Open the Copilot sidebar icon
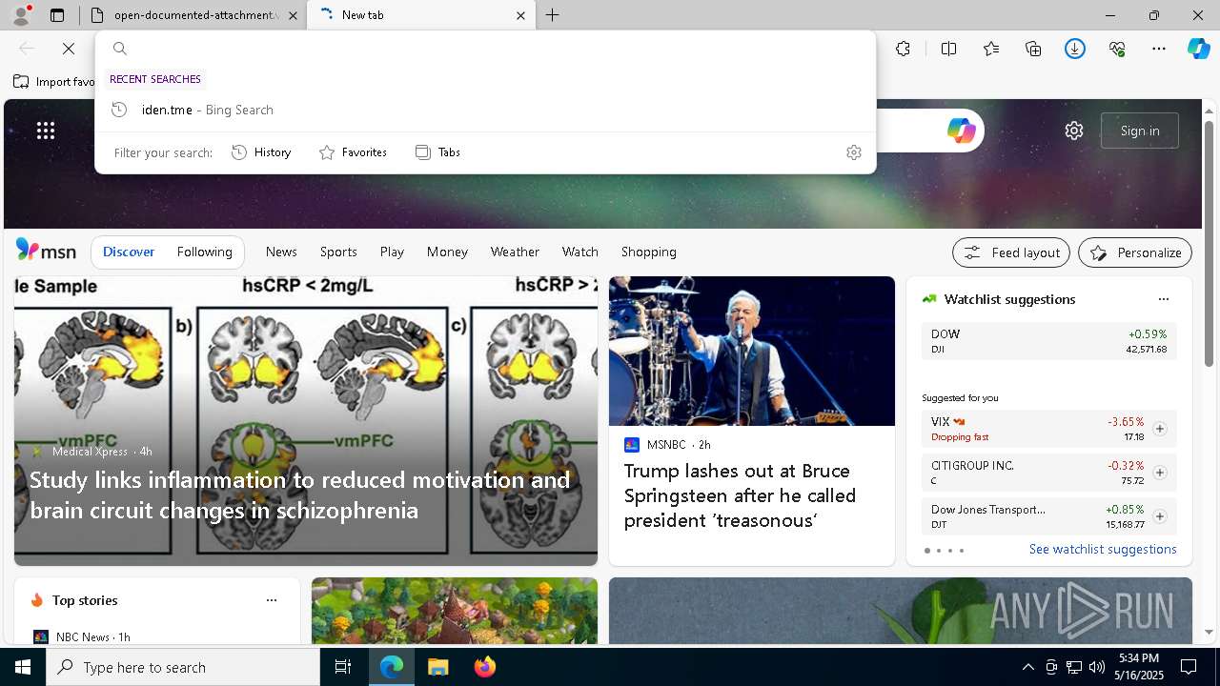The width and height of the screenshot is (1220, 686). [1198, 49]
